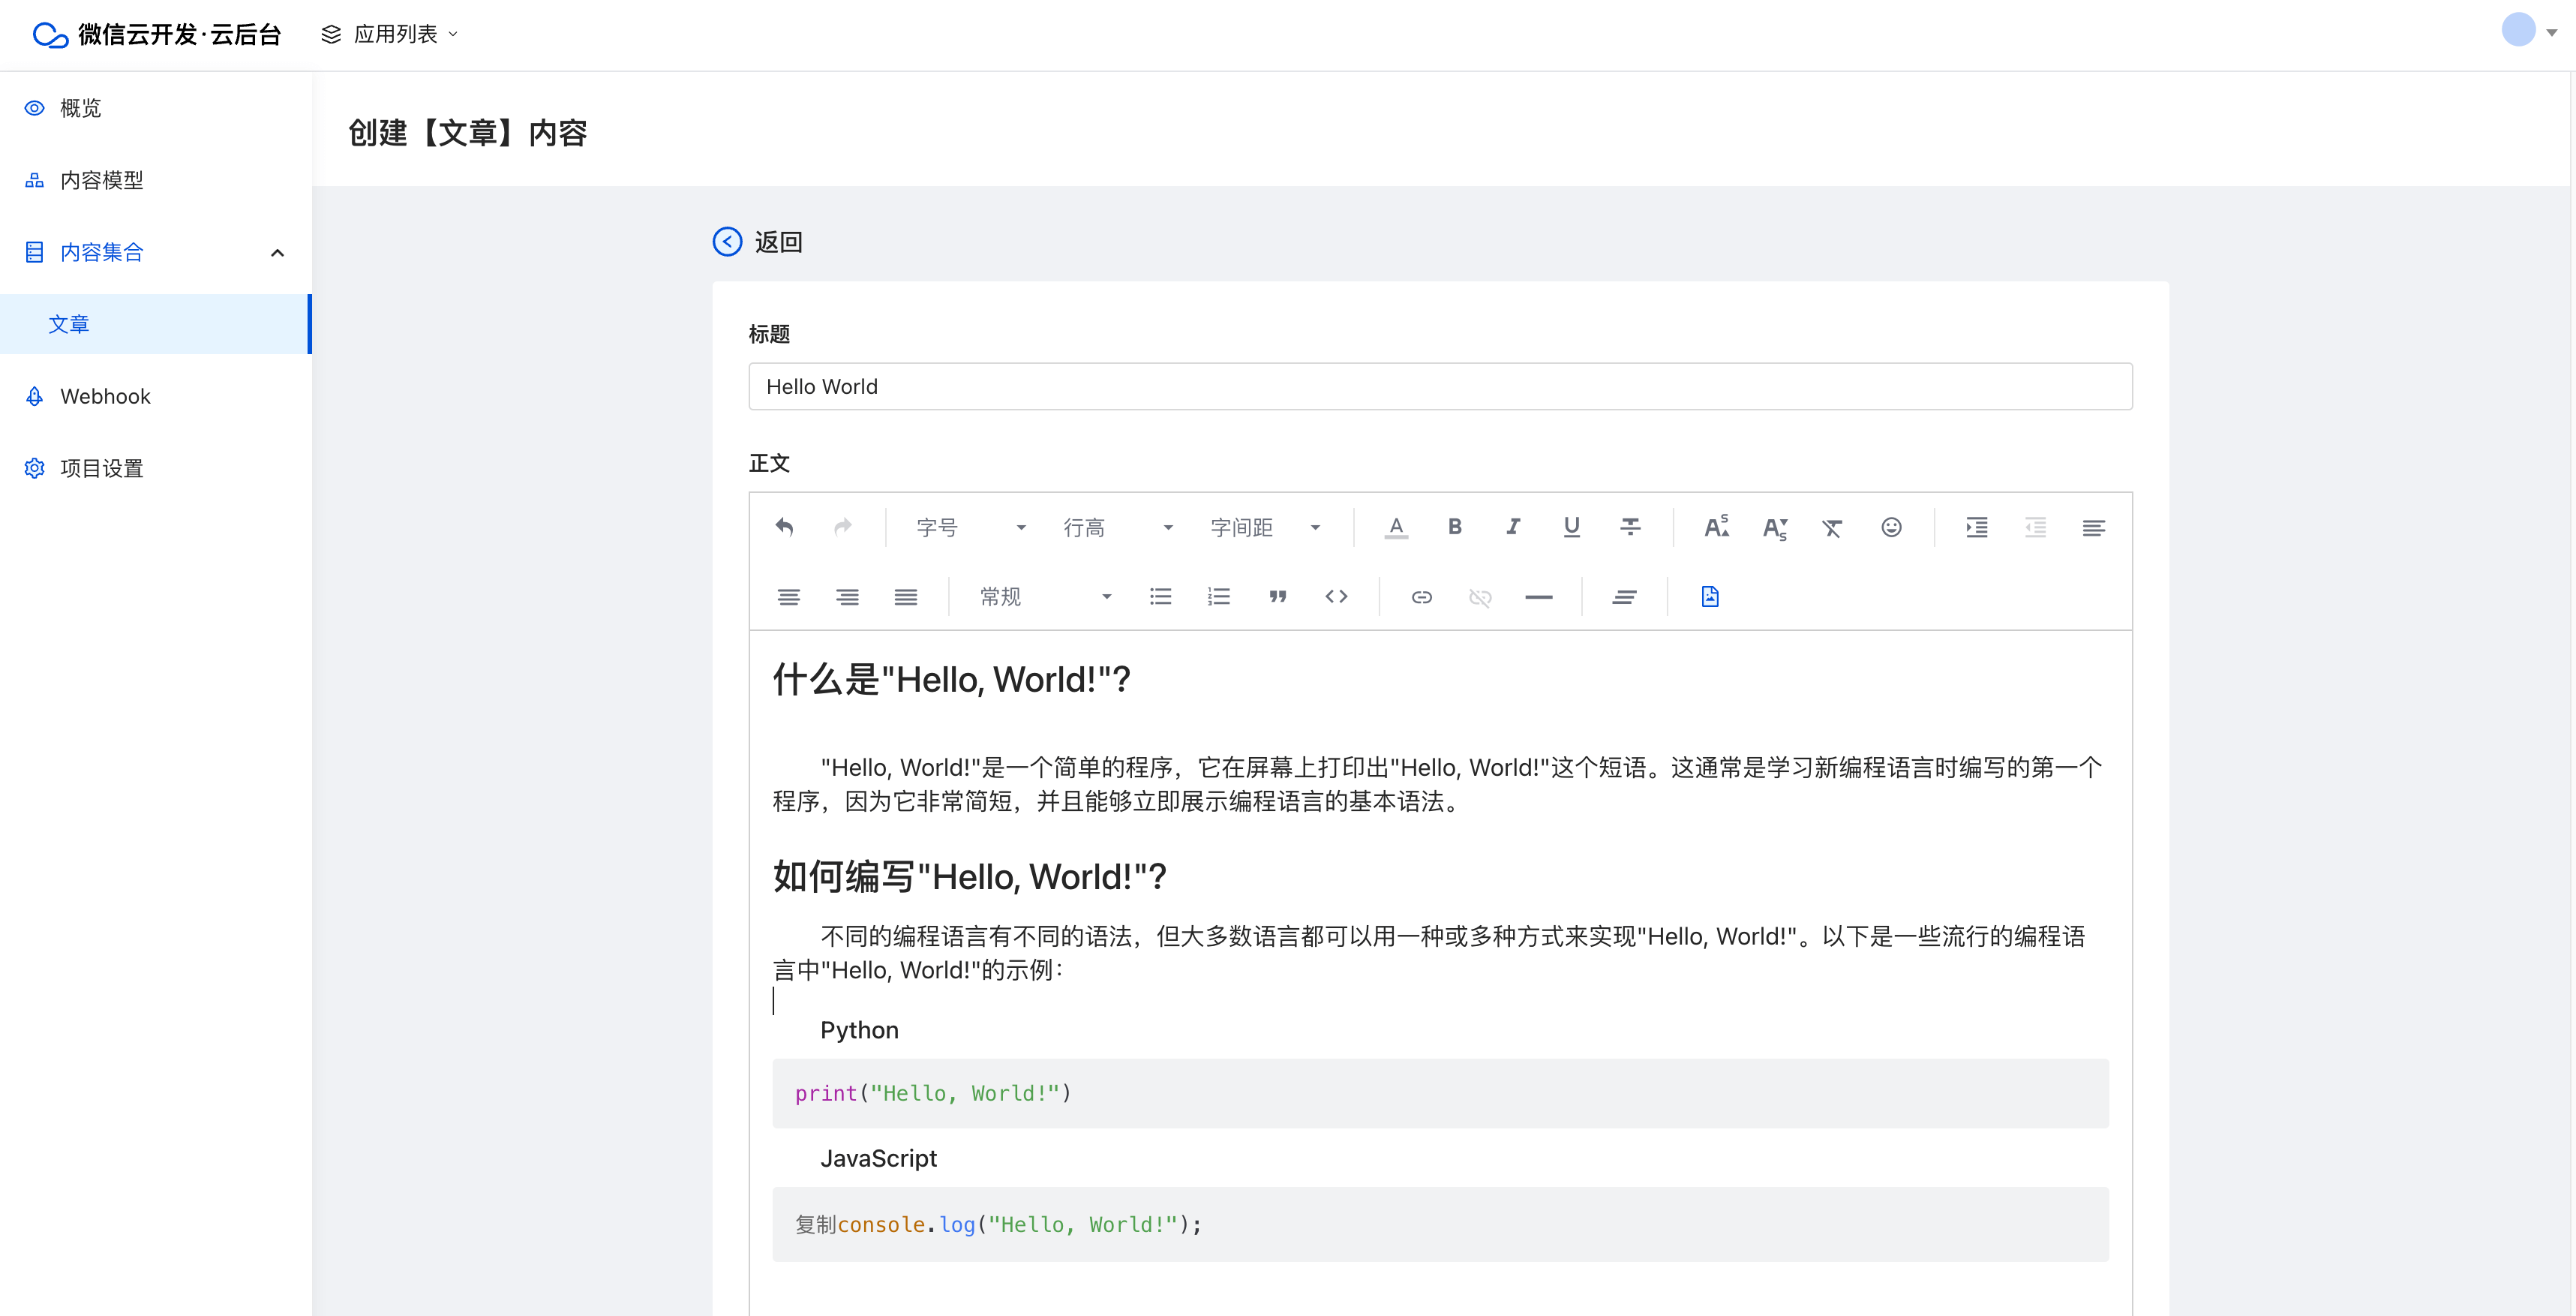Clear text formatting
This screenshot has width=2576, height=1316.
tap(1832, 527)
